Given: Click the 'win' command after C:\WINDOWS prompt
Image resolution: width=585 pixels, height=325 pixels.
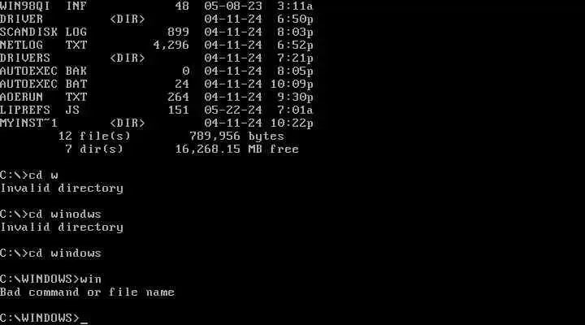Looking at the screenshot, I should click(91, 279).
